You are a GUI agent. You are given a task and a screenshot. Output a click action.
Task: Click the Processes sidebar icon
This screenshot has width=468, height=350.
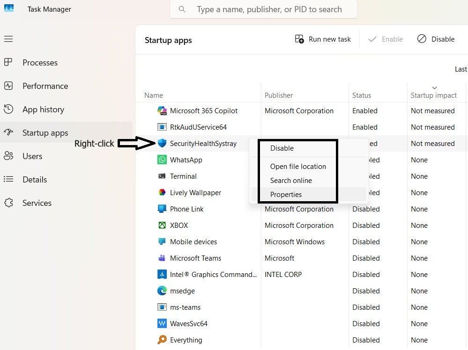[x=8, y=62]
